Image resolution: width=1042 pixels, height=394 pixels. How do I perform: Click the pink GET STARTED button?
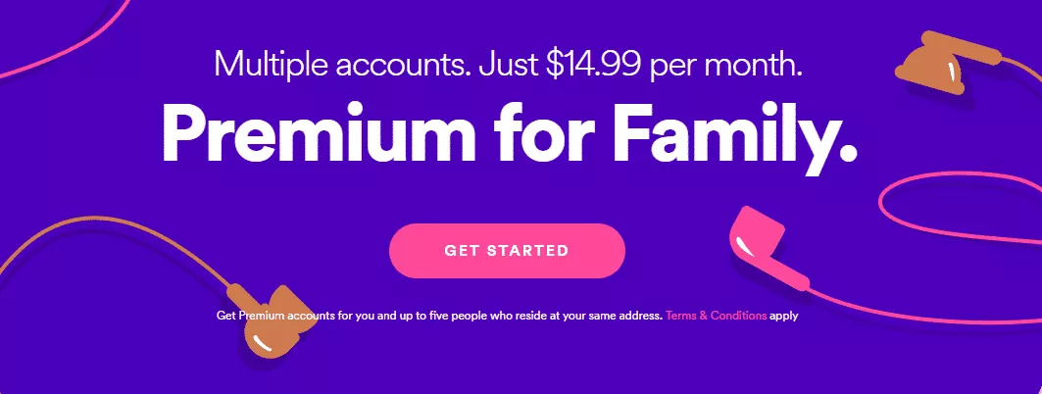(x=507, y=251)
